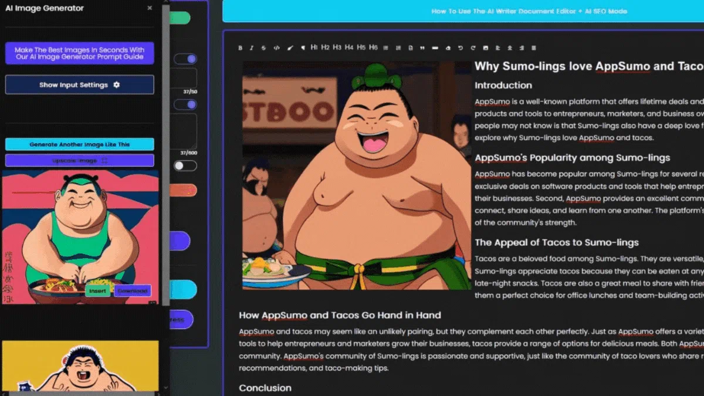Click the document page icon in toolbar

410,48
